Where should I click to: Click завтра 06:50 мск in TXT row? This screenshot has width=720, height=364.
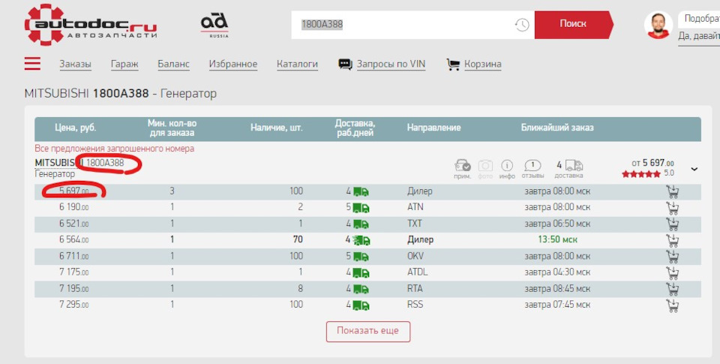557,224
